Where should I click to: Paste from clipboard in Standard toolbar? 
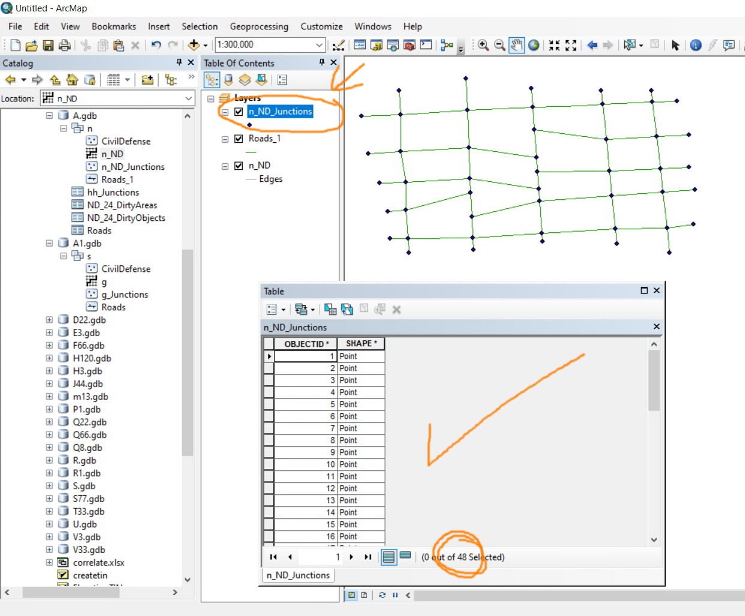click(x=118, y=45)
